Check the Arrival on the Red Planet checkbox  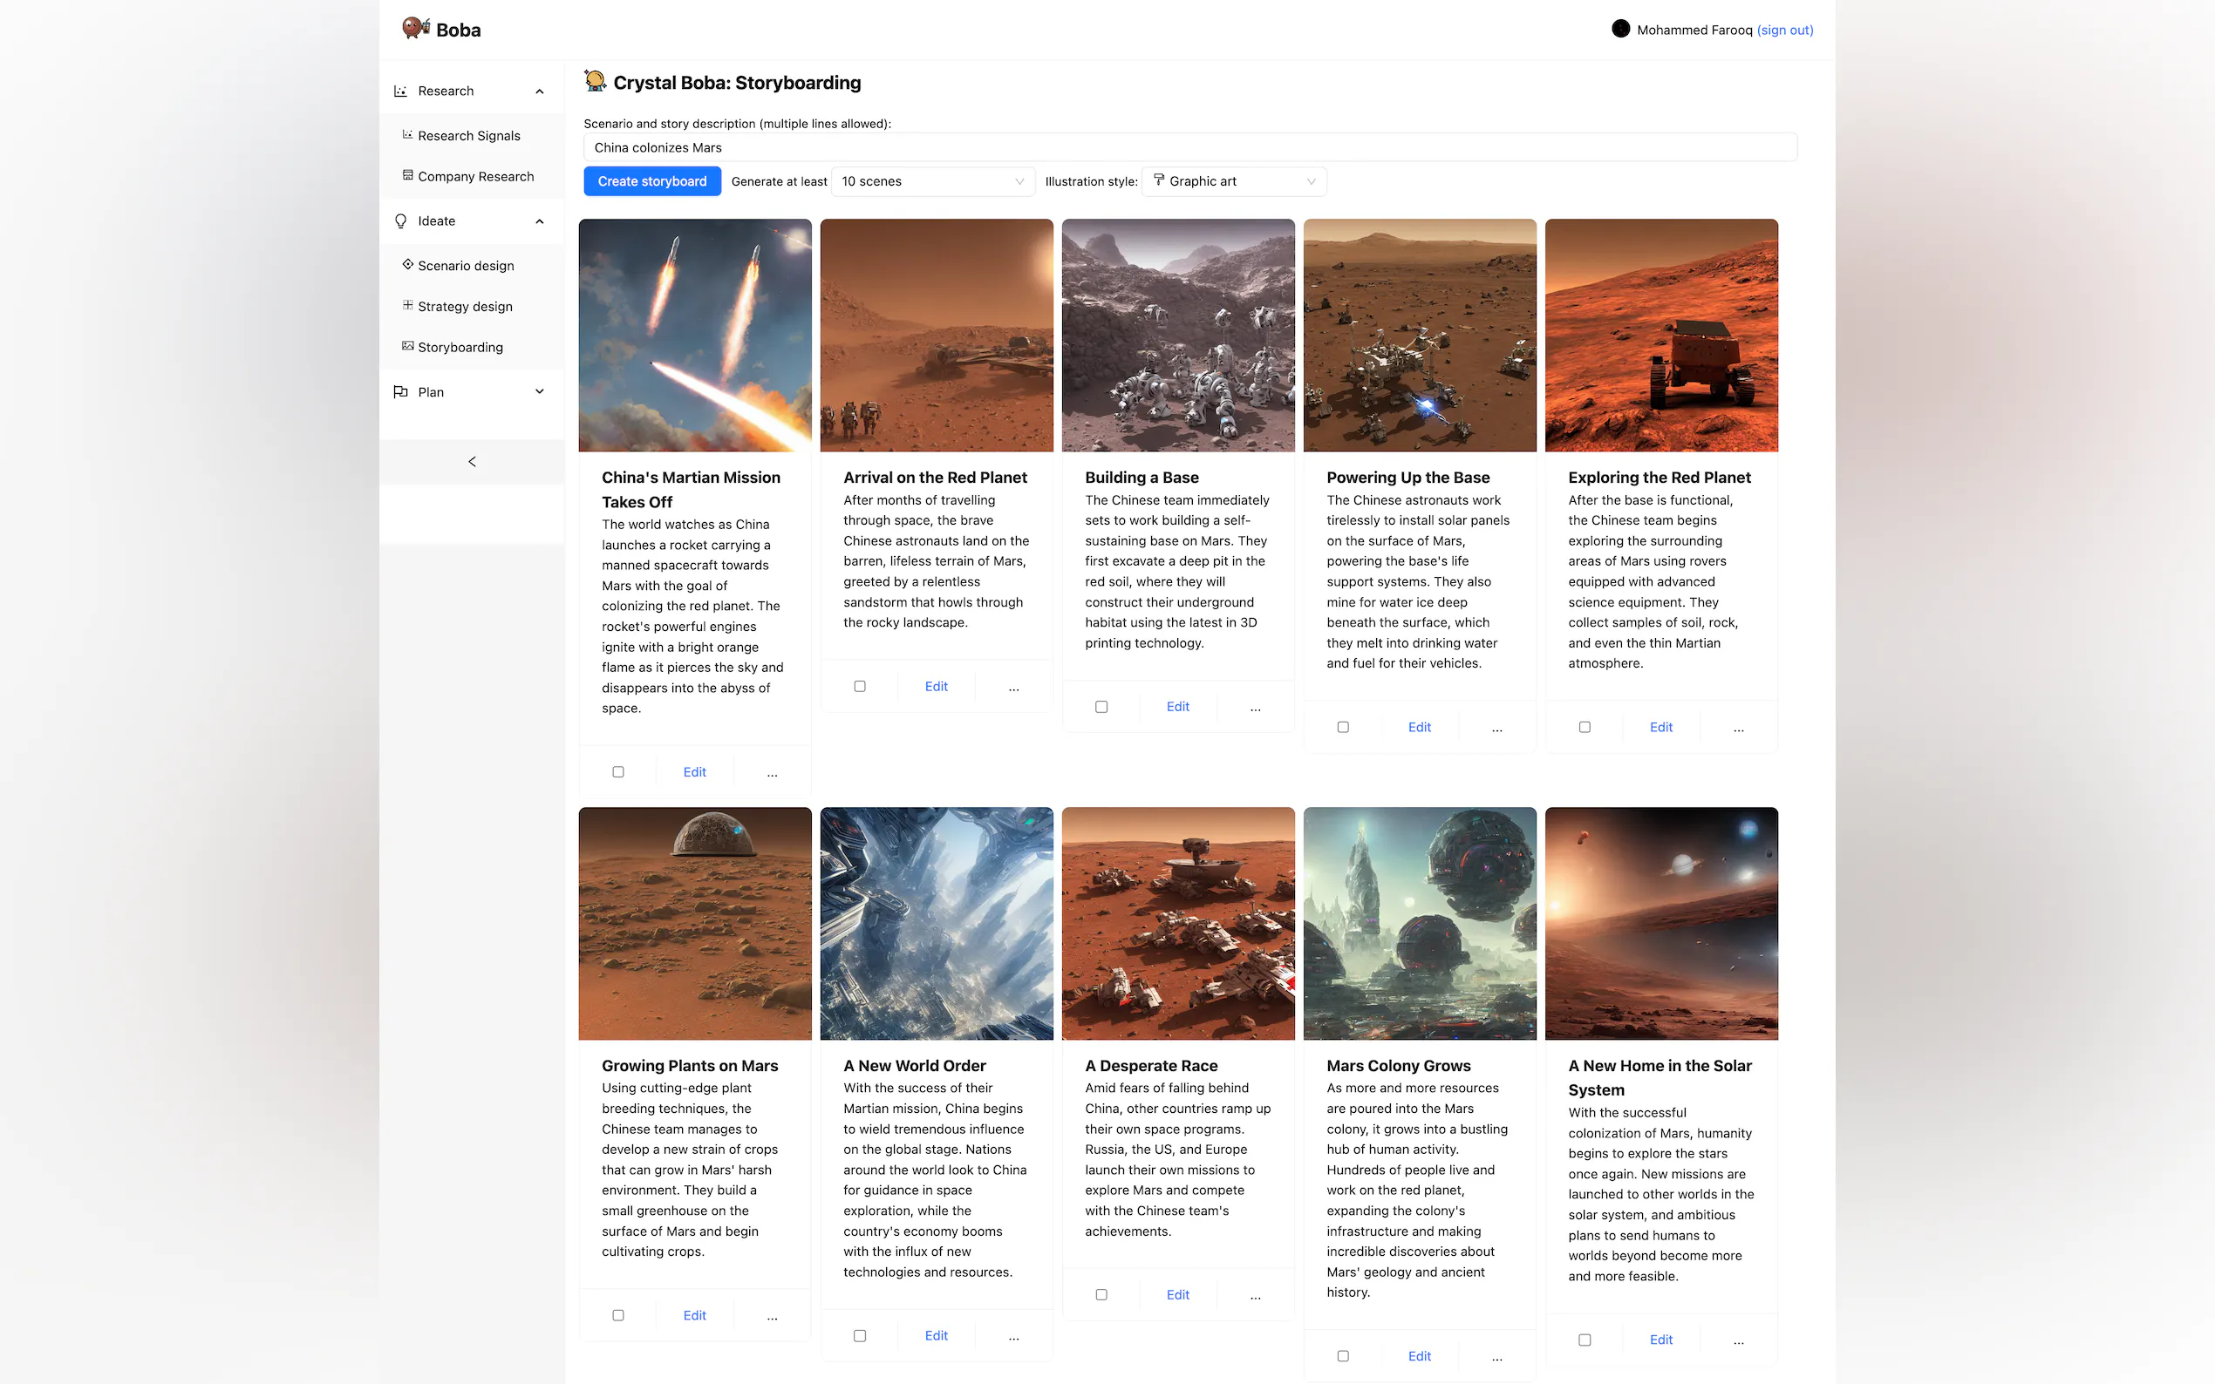pyautogui.click(x=859, y=687)
